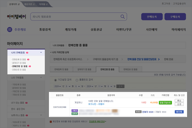Open 구매등록 한 물품 in the sidebar
This screenshot has width=192, height=128.
pos(19,85)
